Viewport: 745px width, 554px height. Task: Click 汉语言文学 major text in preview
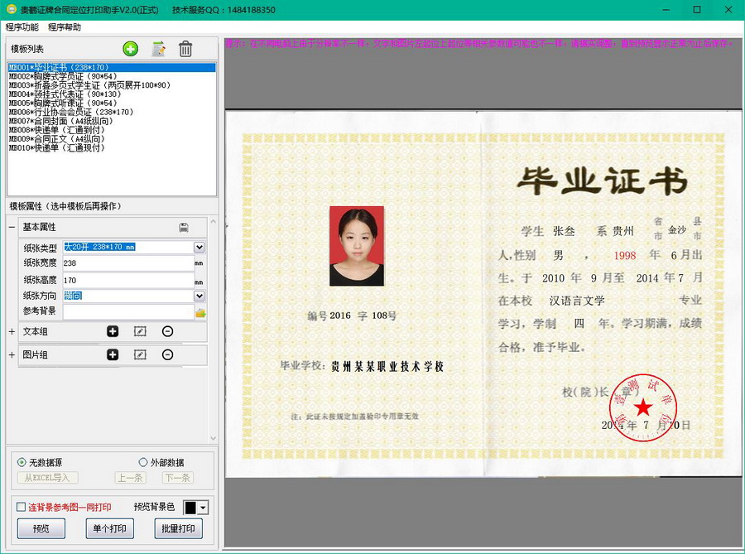click(577, 301)
